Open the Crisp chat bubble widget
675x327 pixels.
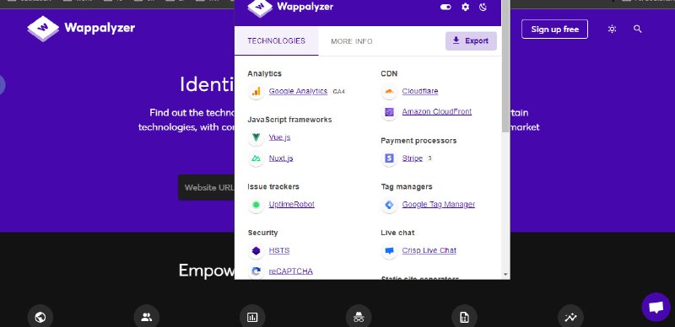tap(656, 308)
